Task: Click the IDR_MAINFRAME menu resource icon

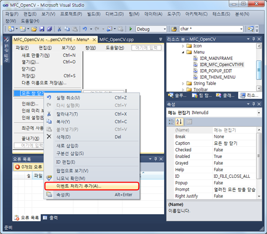Action: tap(196, 58)
